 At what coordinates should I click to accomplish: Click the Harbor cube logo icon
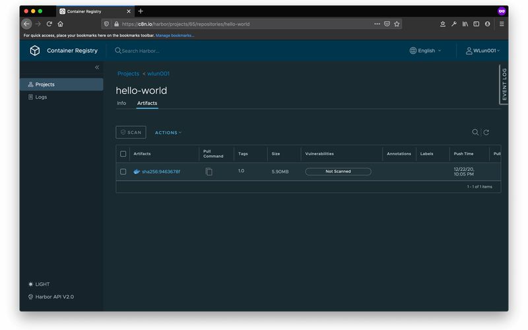tap(35, 51)
